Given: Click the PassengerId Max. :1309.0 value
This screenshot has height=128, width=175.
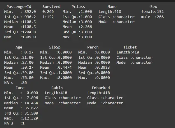Looking at the screenshot, I should 20,37.
